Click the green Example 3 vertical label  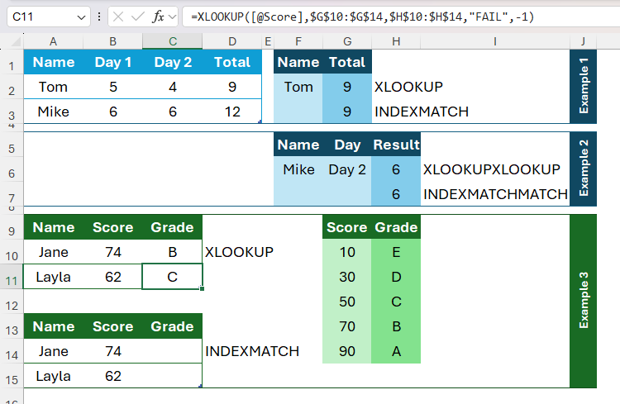coord(584,301)
